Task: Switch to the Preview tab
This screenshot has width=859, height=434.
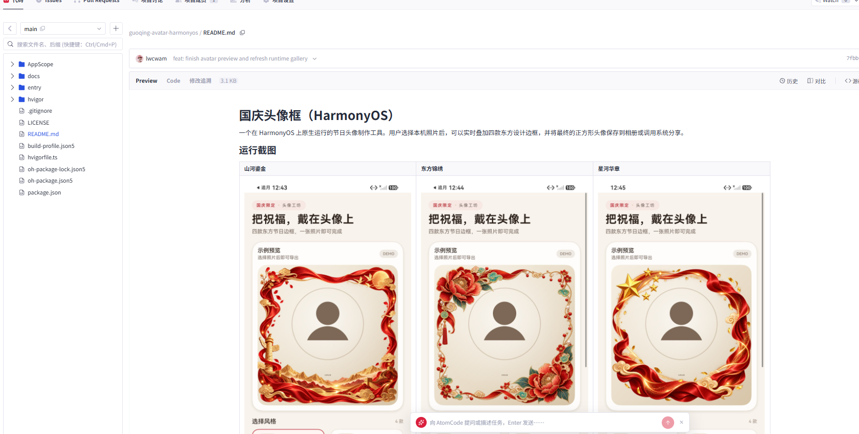Action: coord(147,81)
